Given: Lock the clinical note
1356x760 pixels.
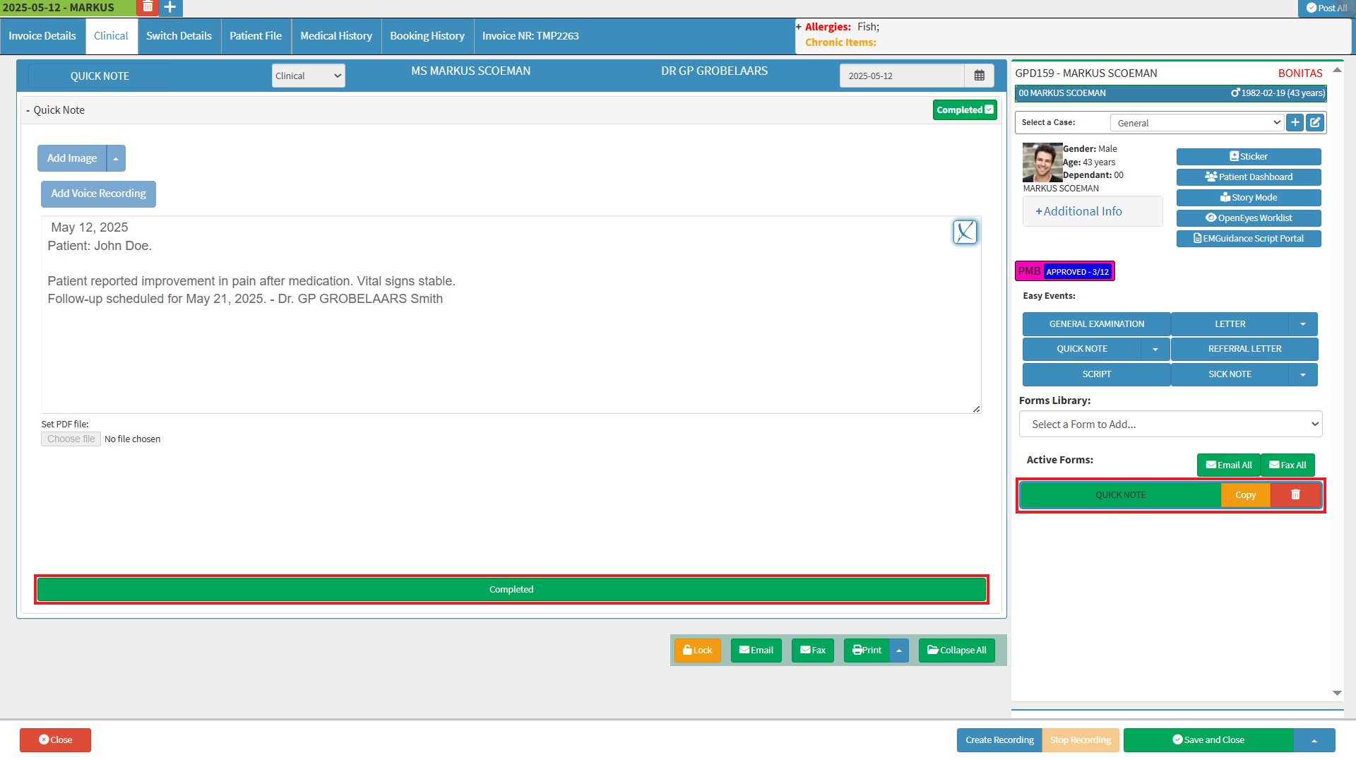Looking at the screenshot, I should point(698,651).
